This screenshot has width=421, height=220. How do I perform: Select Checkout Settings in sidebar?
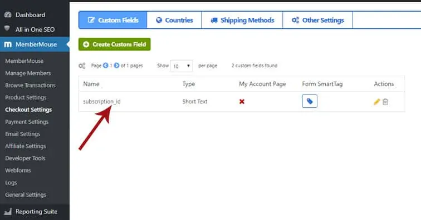(28, 109)
